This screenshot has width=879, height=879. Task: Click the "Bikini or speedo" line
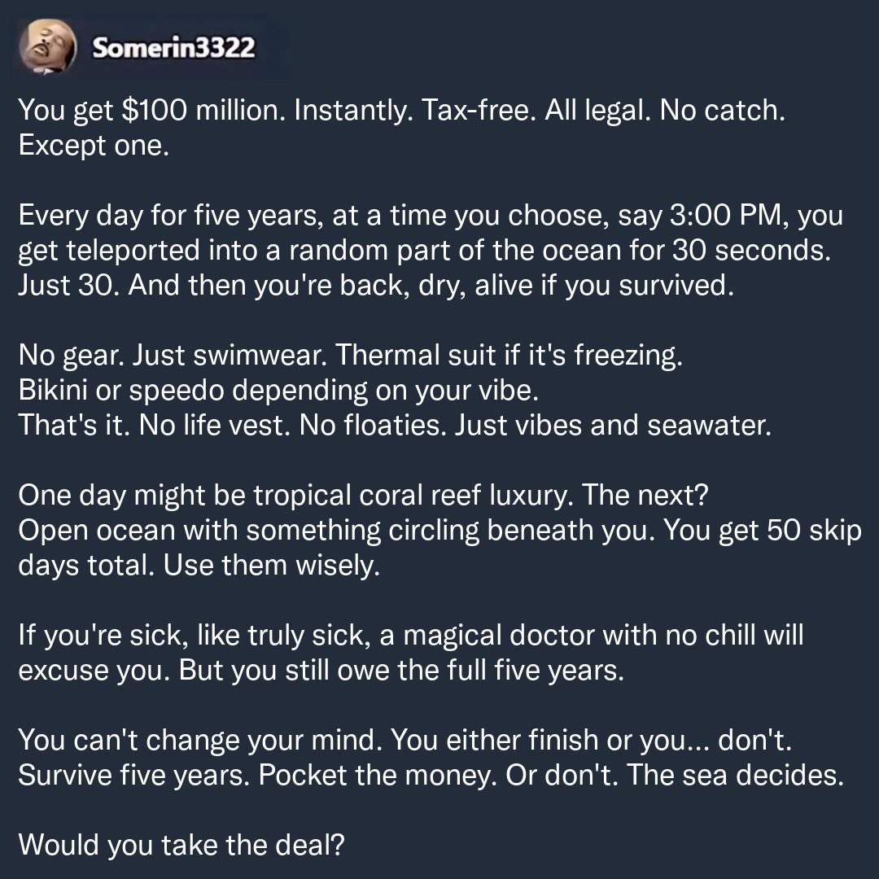point(278,391)
